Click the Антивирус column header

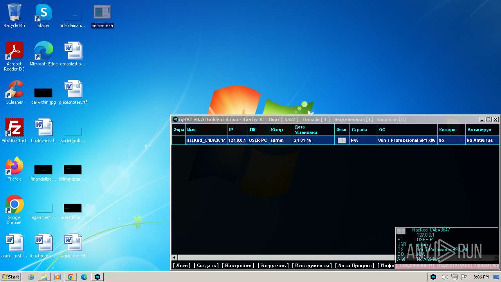coord(483,130)
